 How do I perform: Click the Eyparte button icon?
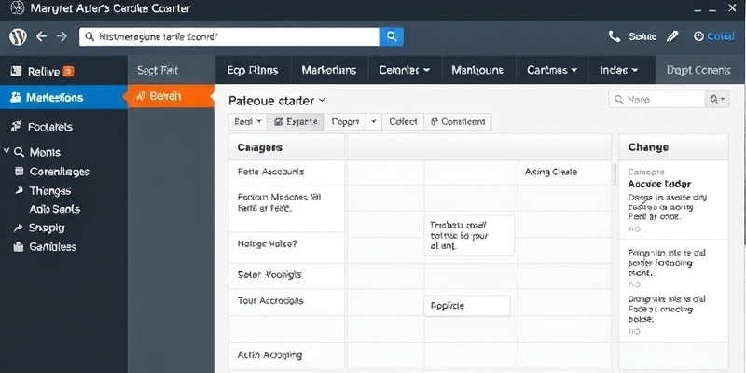[x=279, y=122]
